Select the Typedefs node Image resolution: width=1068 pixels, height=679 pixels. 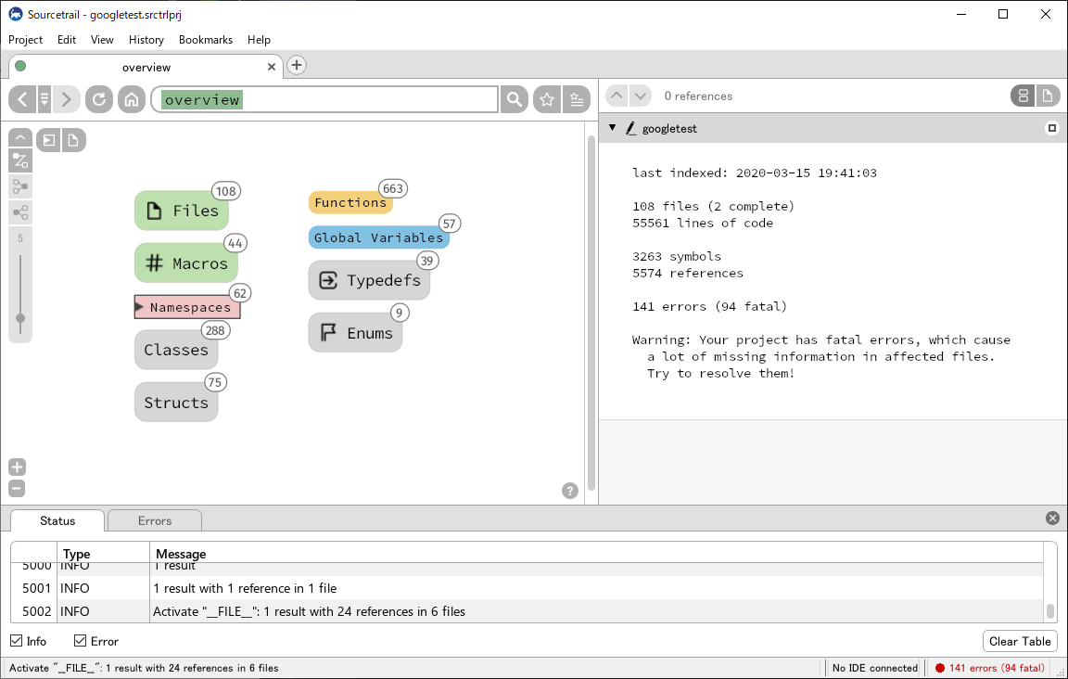coord(369,280)
